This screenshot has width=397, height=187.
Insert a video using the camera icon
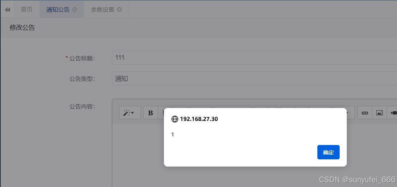click(x=392, y=113)
